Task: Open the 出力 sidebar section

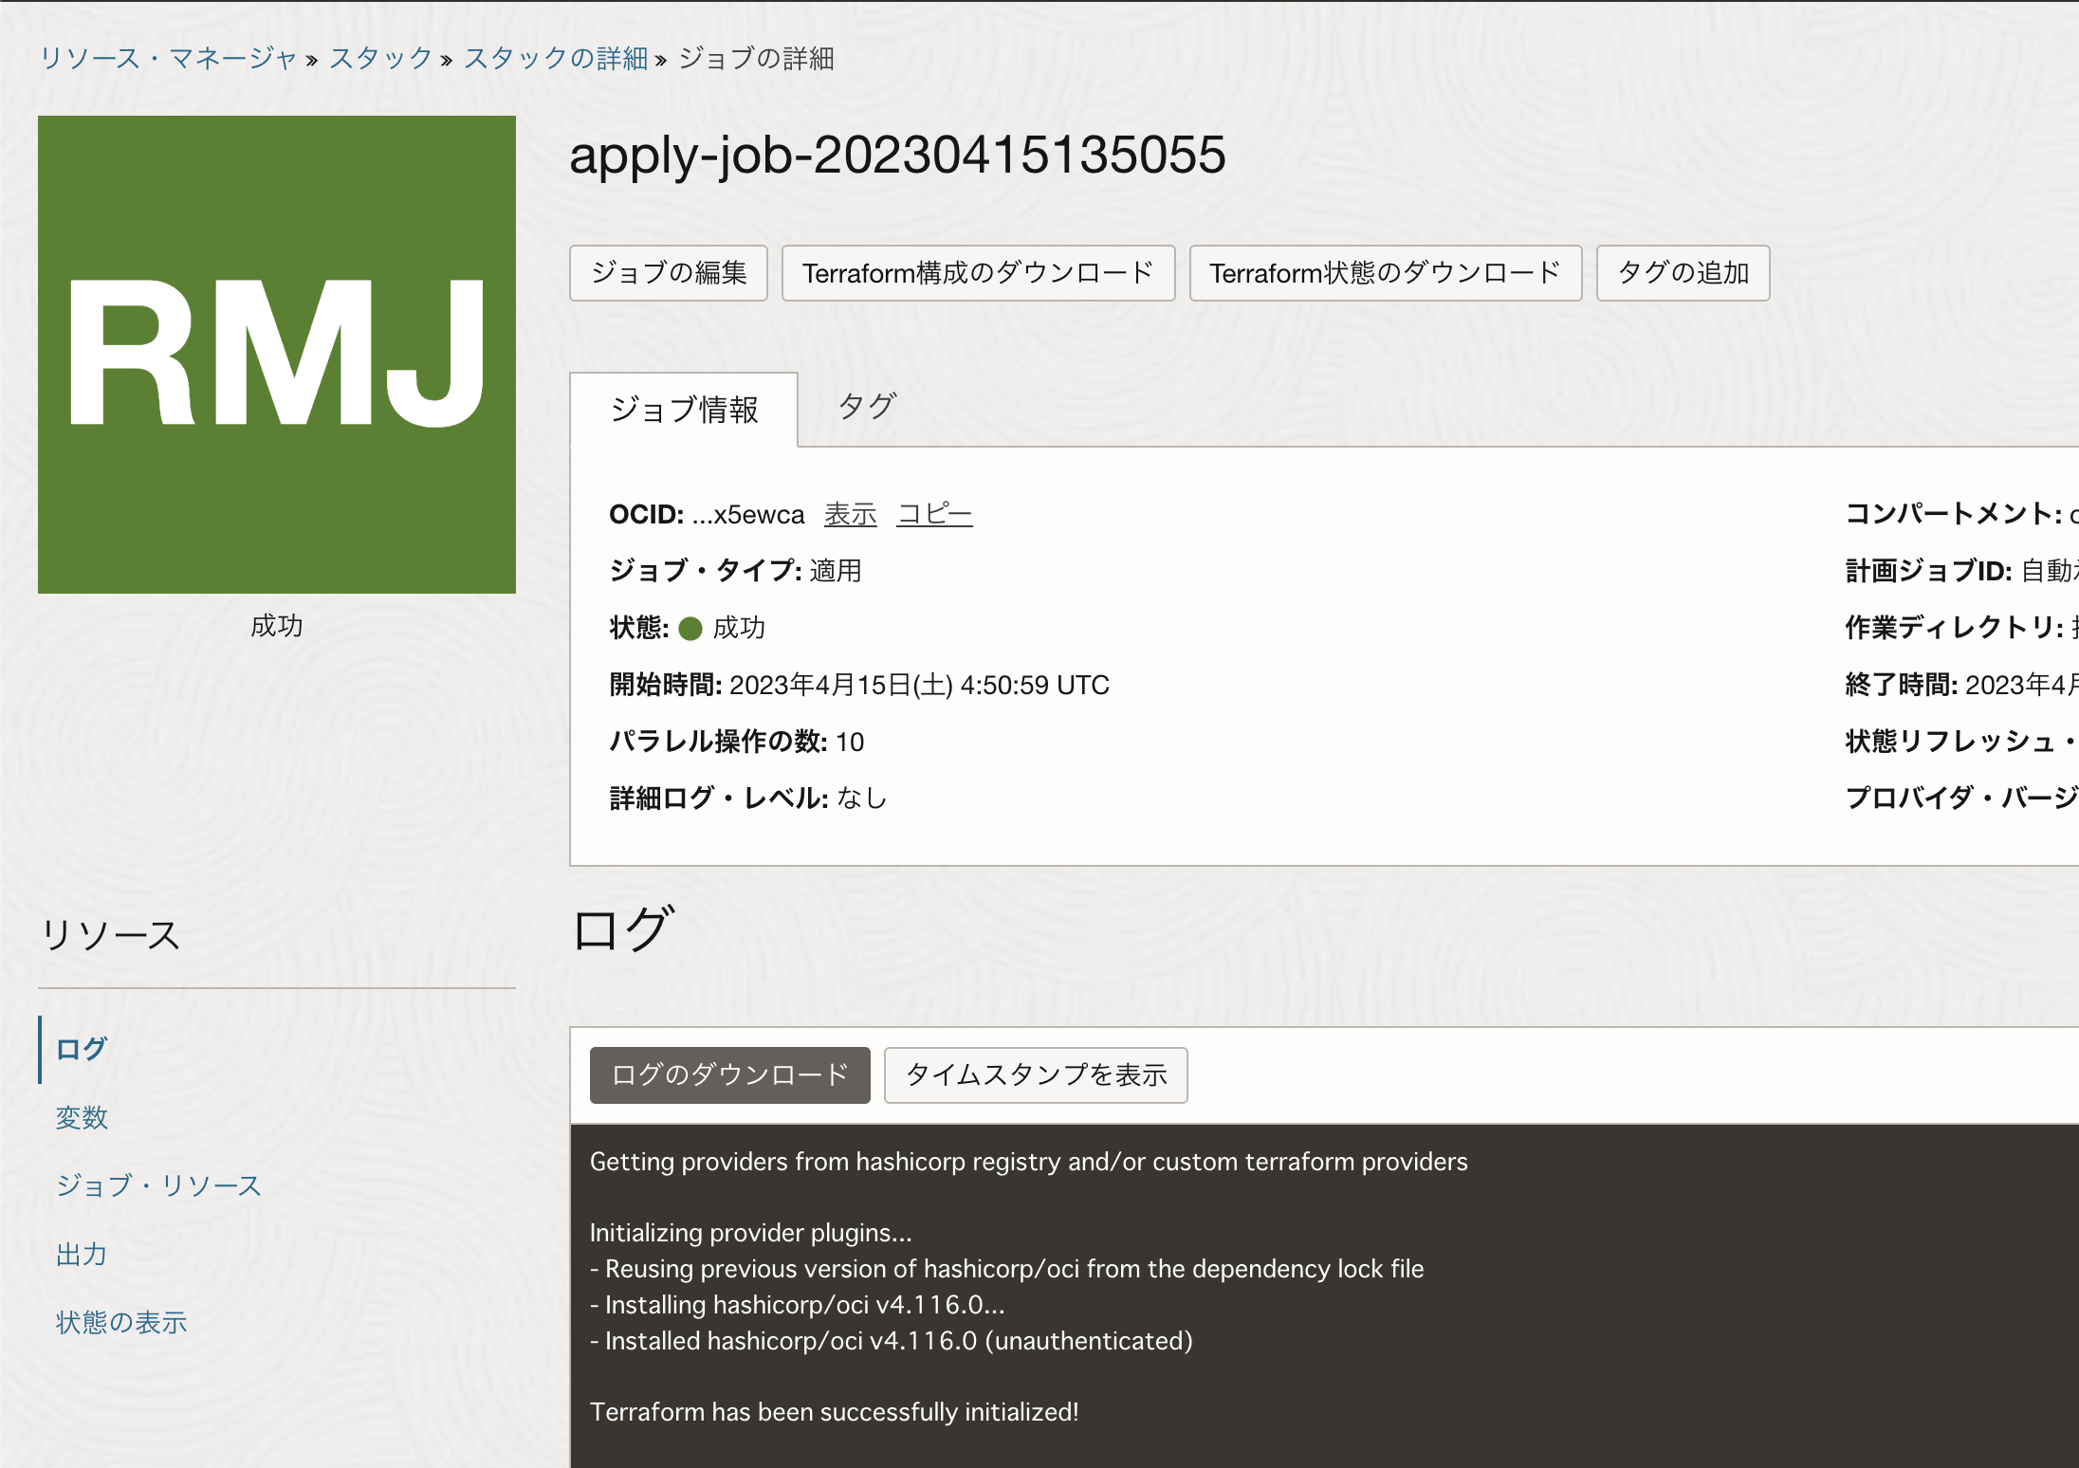Action: point(82,1254)
